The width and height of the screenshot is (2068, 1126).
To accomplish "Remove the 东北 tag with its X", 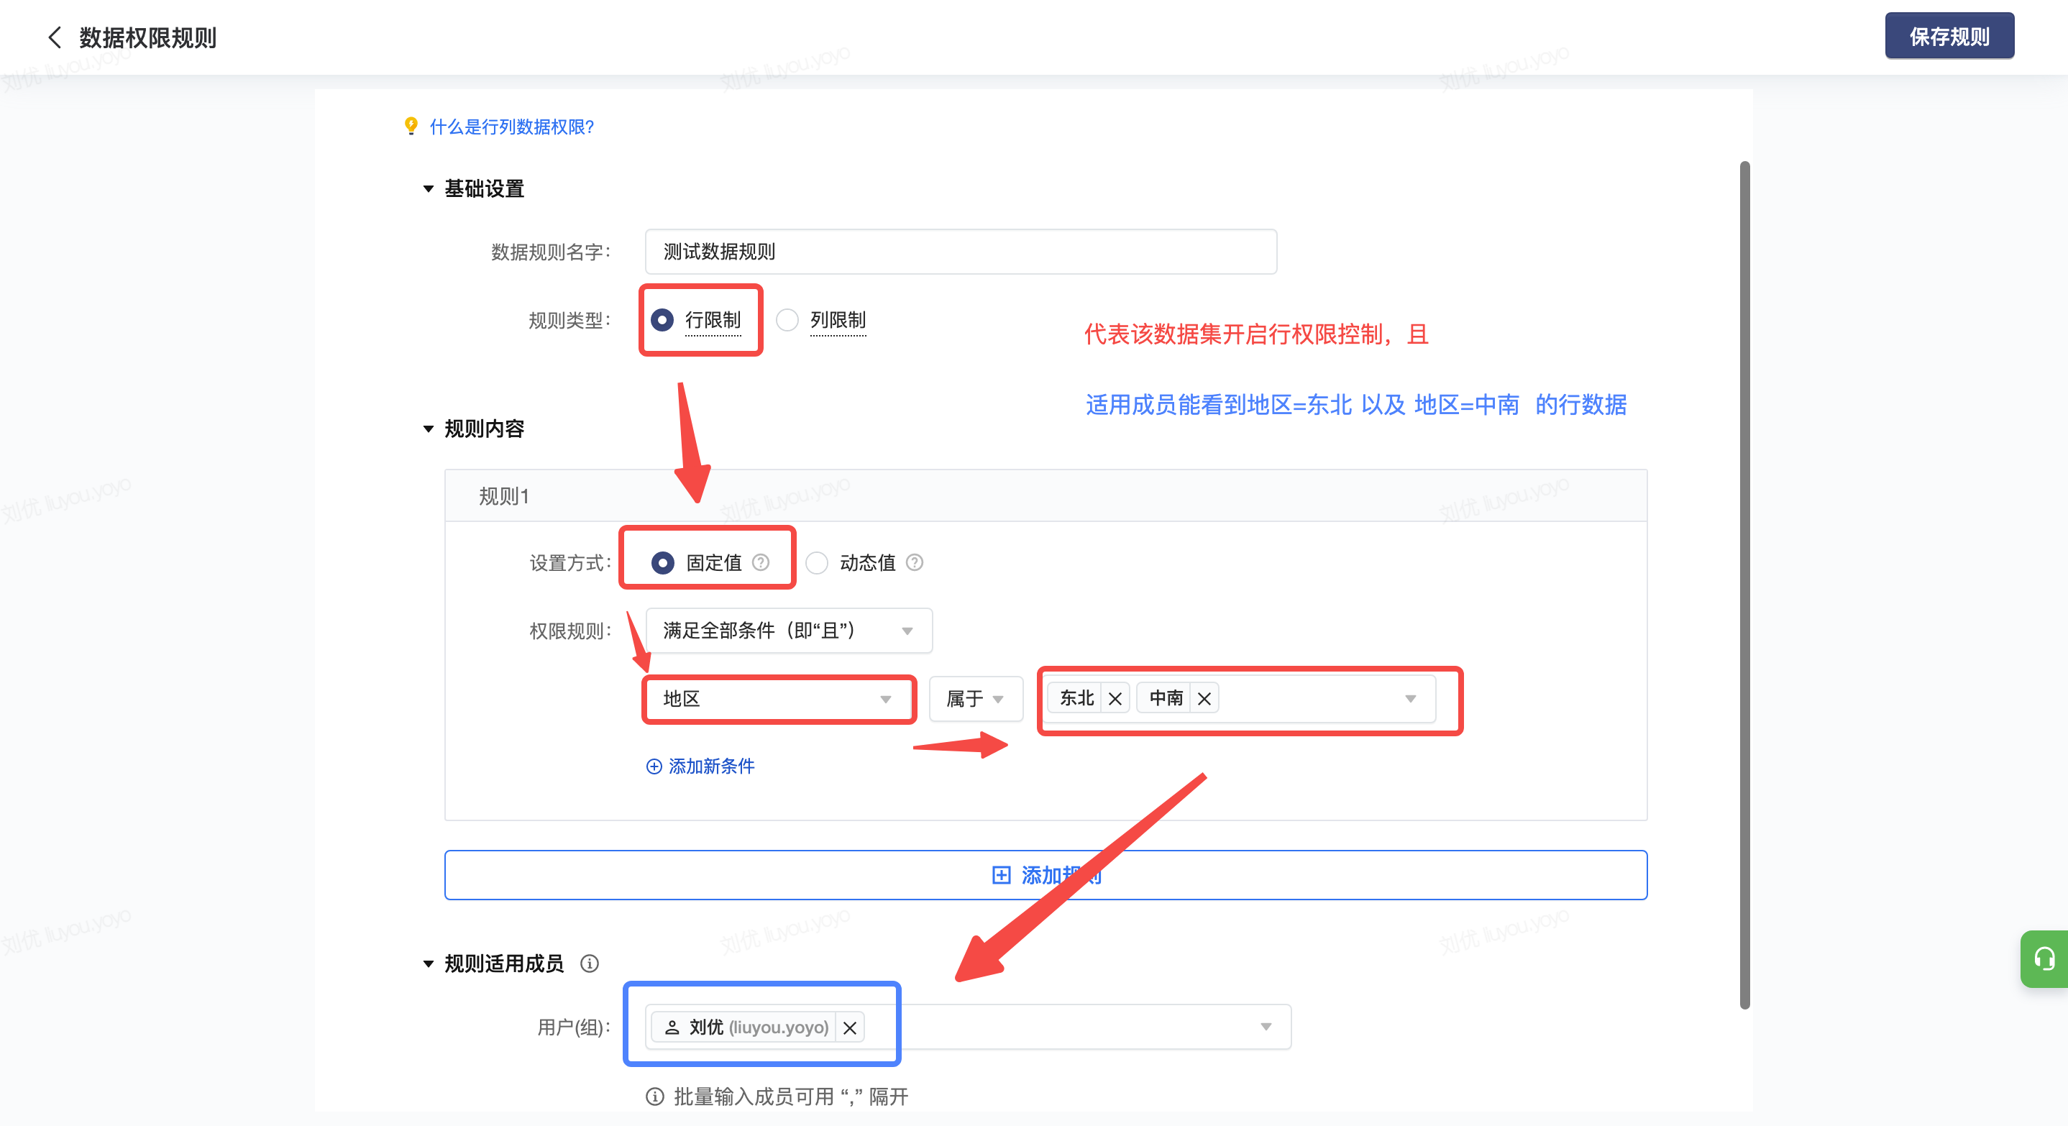I will [x=1115, y=699].
